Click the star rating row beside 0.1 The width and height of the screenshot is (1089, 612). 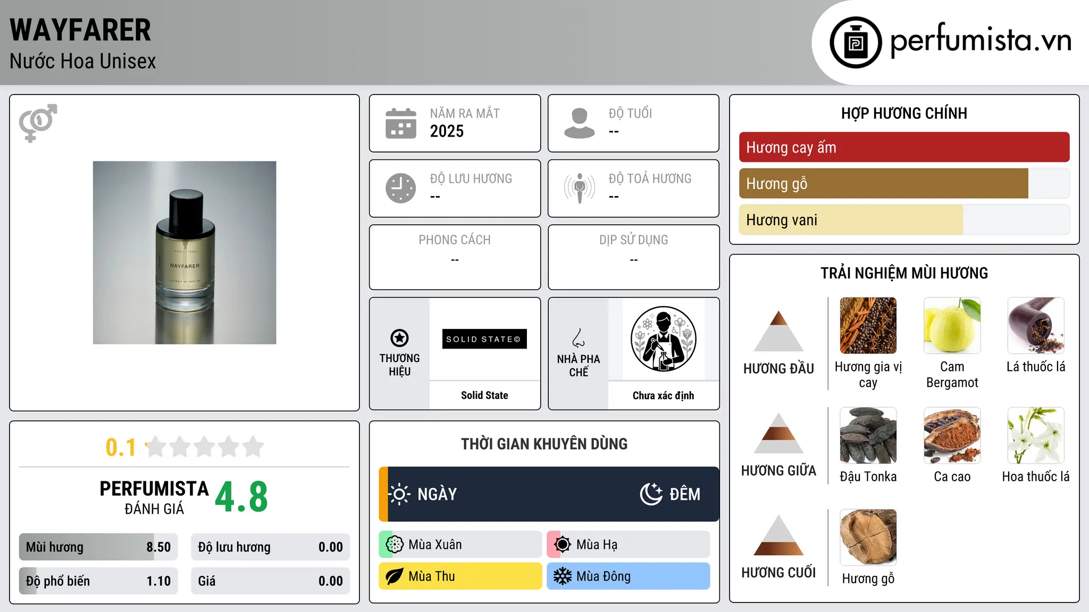205,447
